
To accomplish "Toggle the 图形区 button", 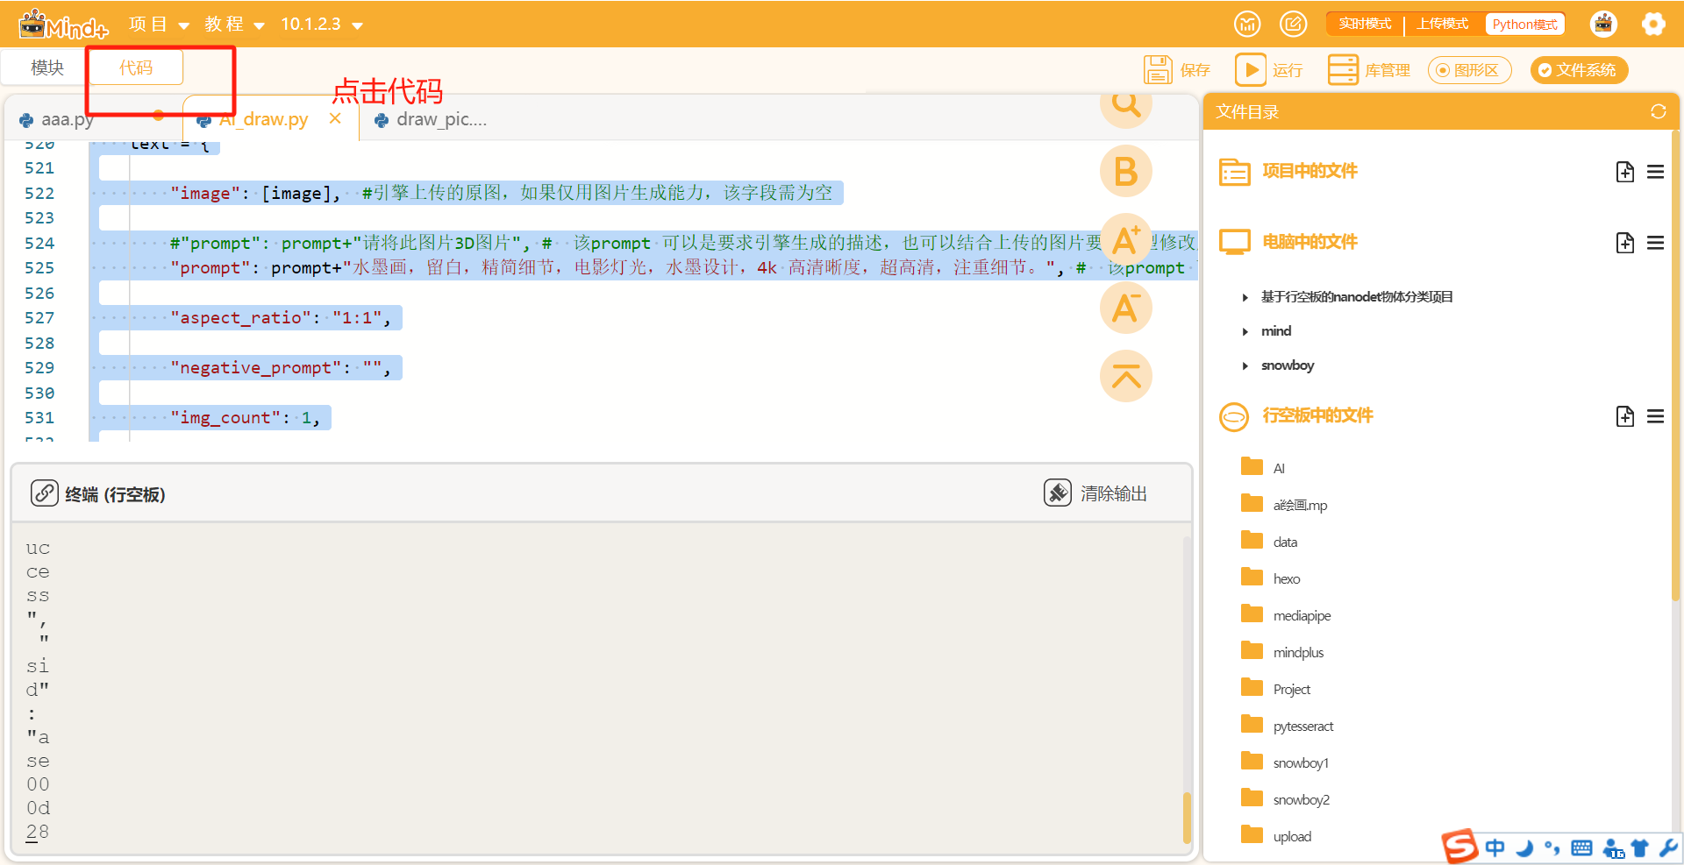I will point(1469,70).
